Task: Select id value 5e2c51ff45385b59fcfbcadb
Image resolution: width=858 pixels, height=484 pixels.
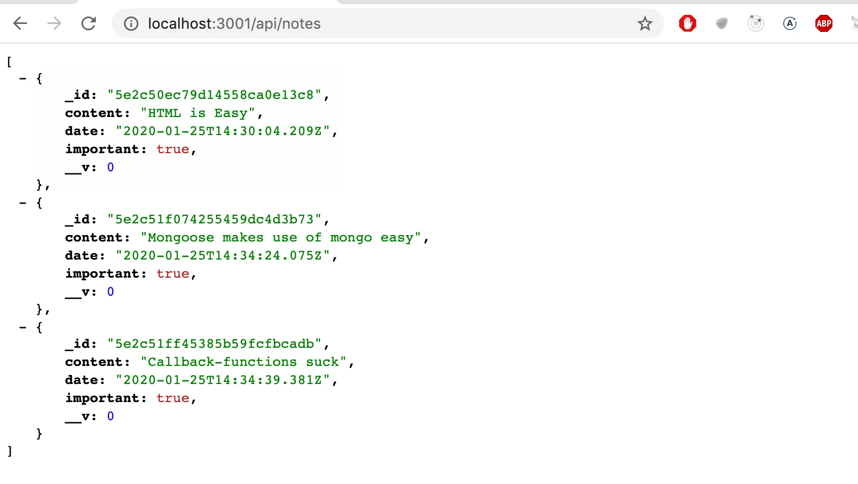Action: coord(214,344)
